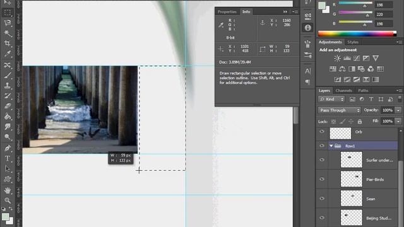This screenshot has height=227, width=404.
Task: Click the G color slider
Action: [x=355, y=13]
